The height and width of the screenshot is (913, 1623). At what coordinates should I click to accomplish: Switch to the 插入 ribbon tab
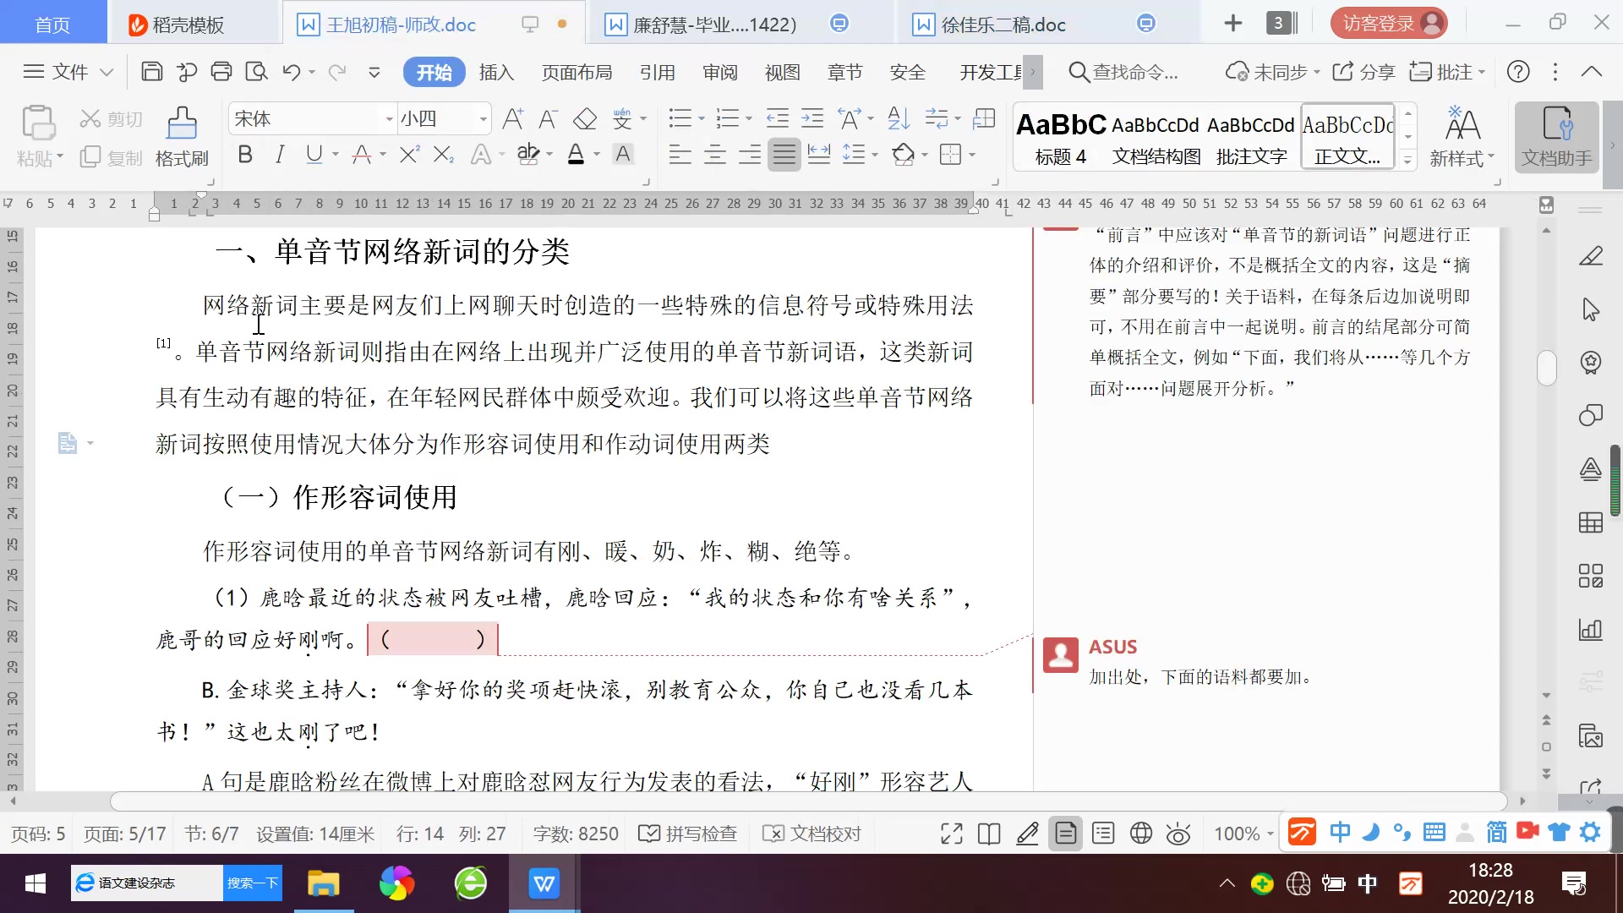[497, 72]
